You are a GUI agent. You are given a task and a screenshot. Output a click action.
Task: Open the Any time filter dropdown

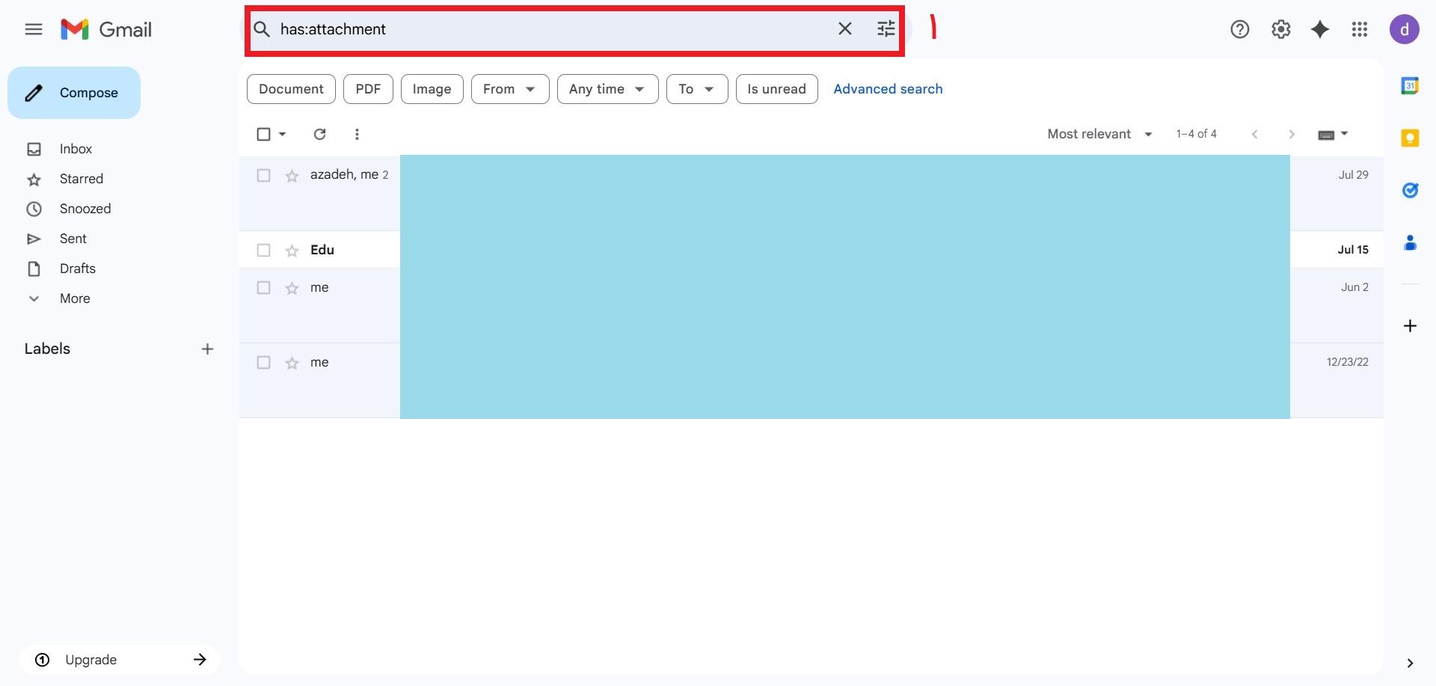(x=607, y=89)
